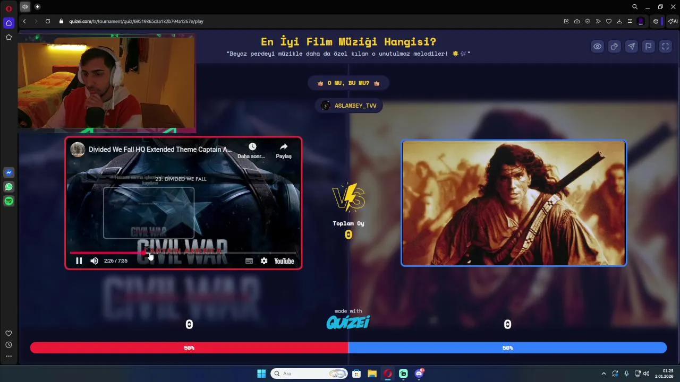The width and height of the screenshot is (680, 382).
Task: Click the quizei.com address bar URL
Action: pos(136,21)
